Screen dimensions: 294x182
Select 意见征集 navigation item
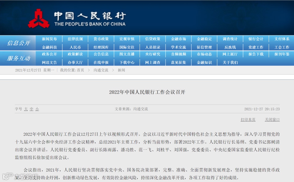[x=179, y=62]
